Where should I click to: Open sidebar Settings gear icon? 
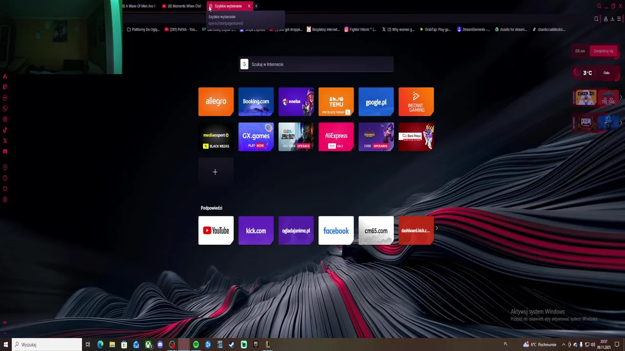[x=5, y=199]
